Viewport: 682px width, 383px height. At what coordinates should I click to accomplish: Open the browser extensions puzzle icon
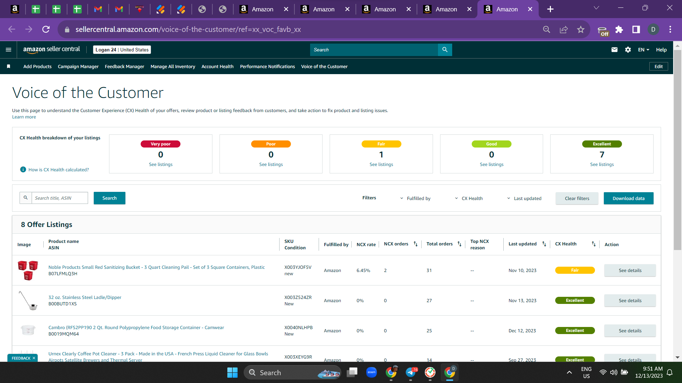619,29
